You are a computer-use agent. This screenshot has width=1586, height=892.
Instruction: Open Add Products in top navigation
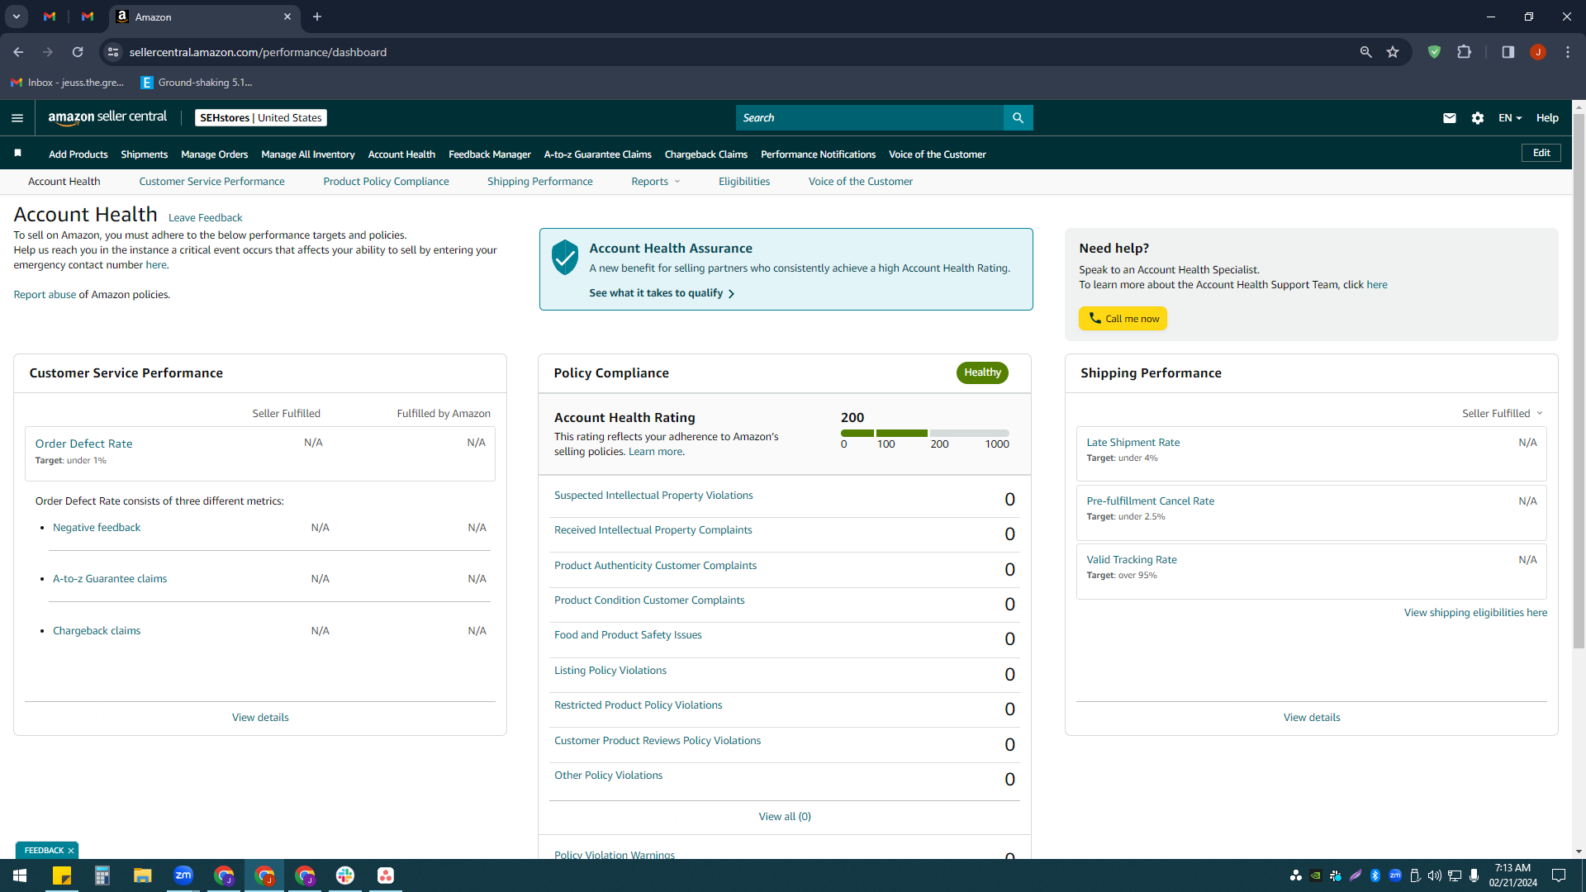(x=78, y=154)
